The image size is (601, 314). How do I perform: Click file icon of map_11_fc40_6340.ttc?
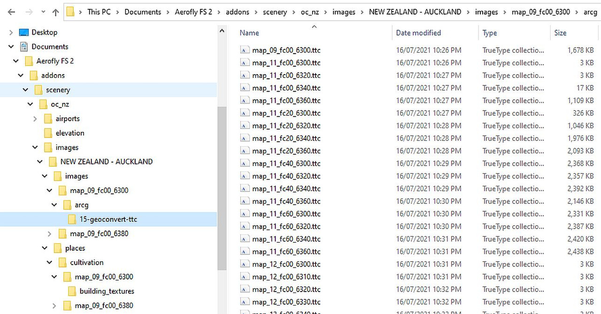point(244,189)
